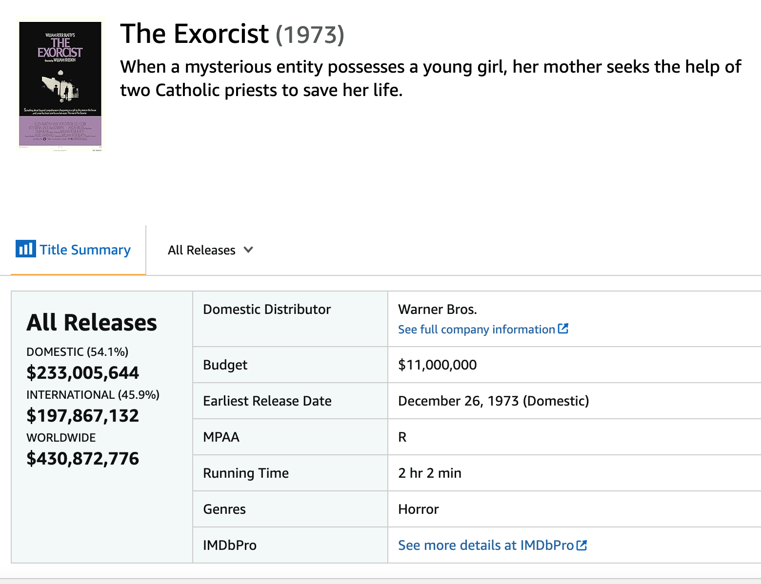
Task: Click the international gross $197,867,132 figure
Action: [x=83, y=415]
